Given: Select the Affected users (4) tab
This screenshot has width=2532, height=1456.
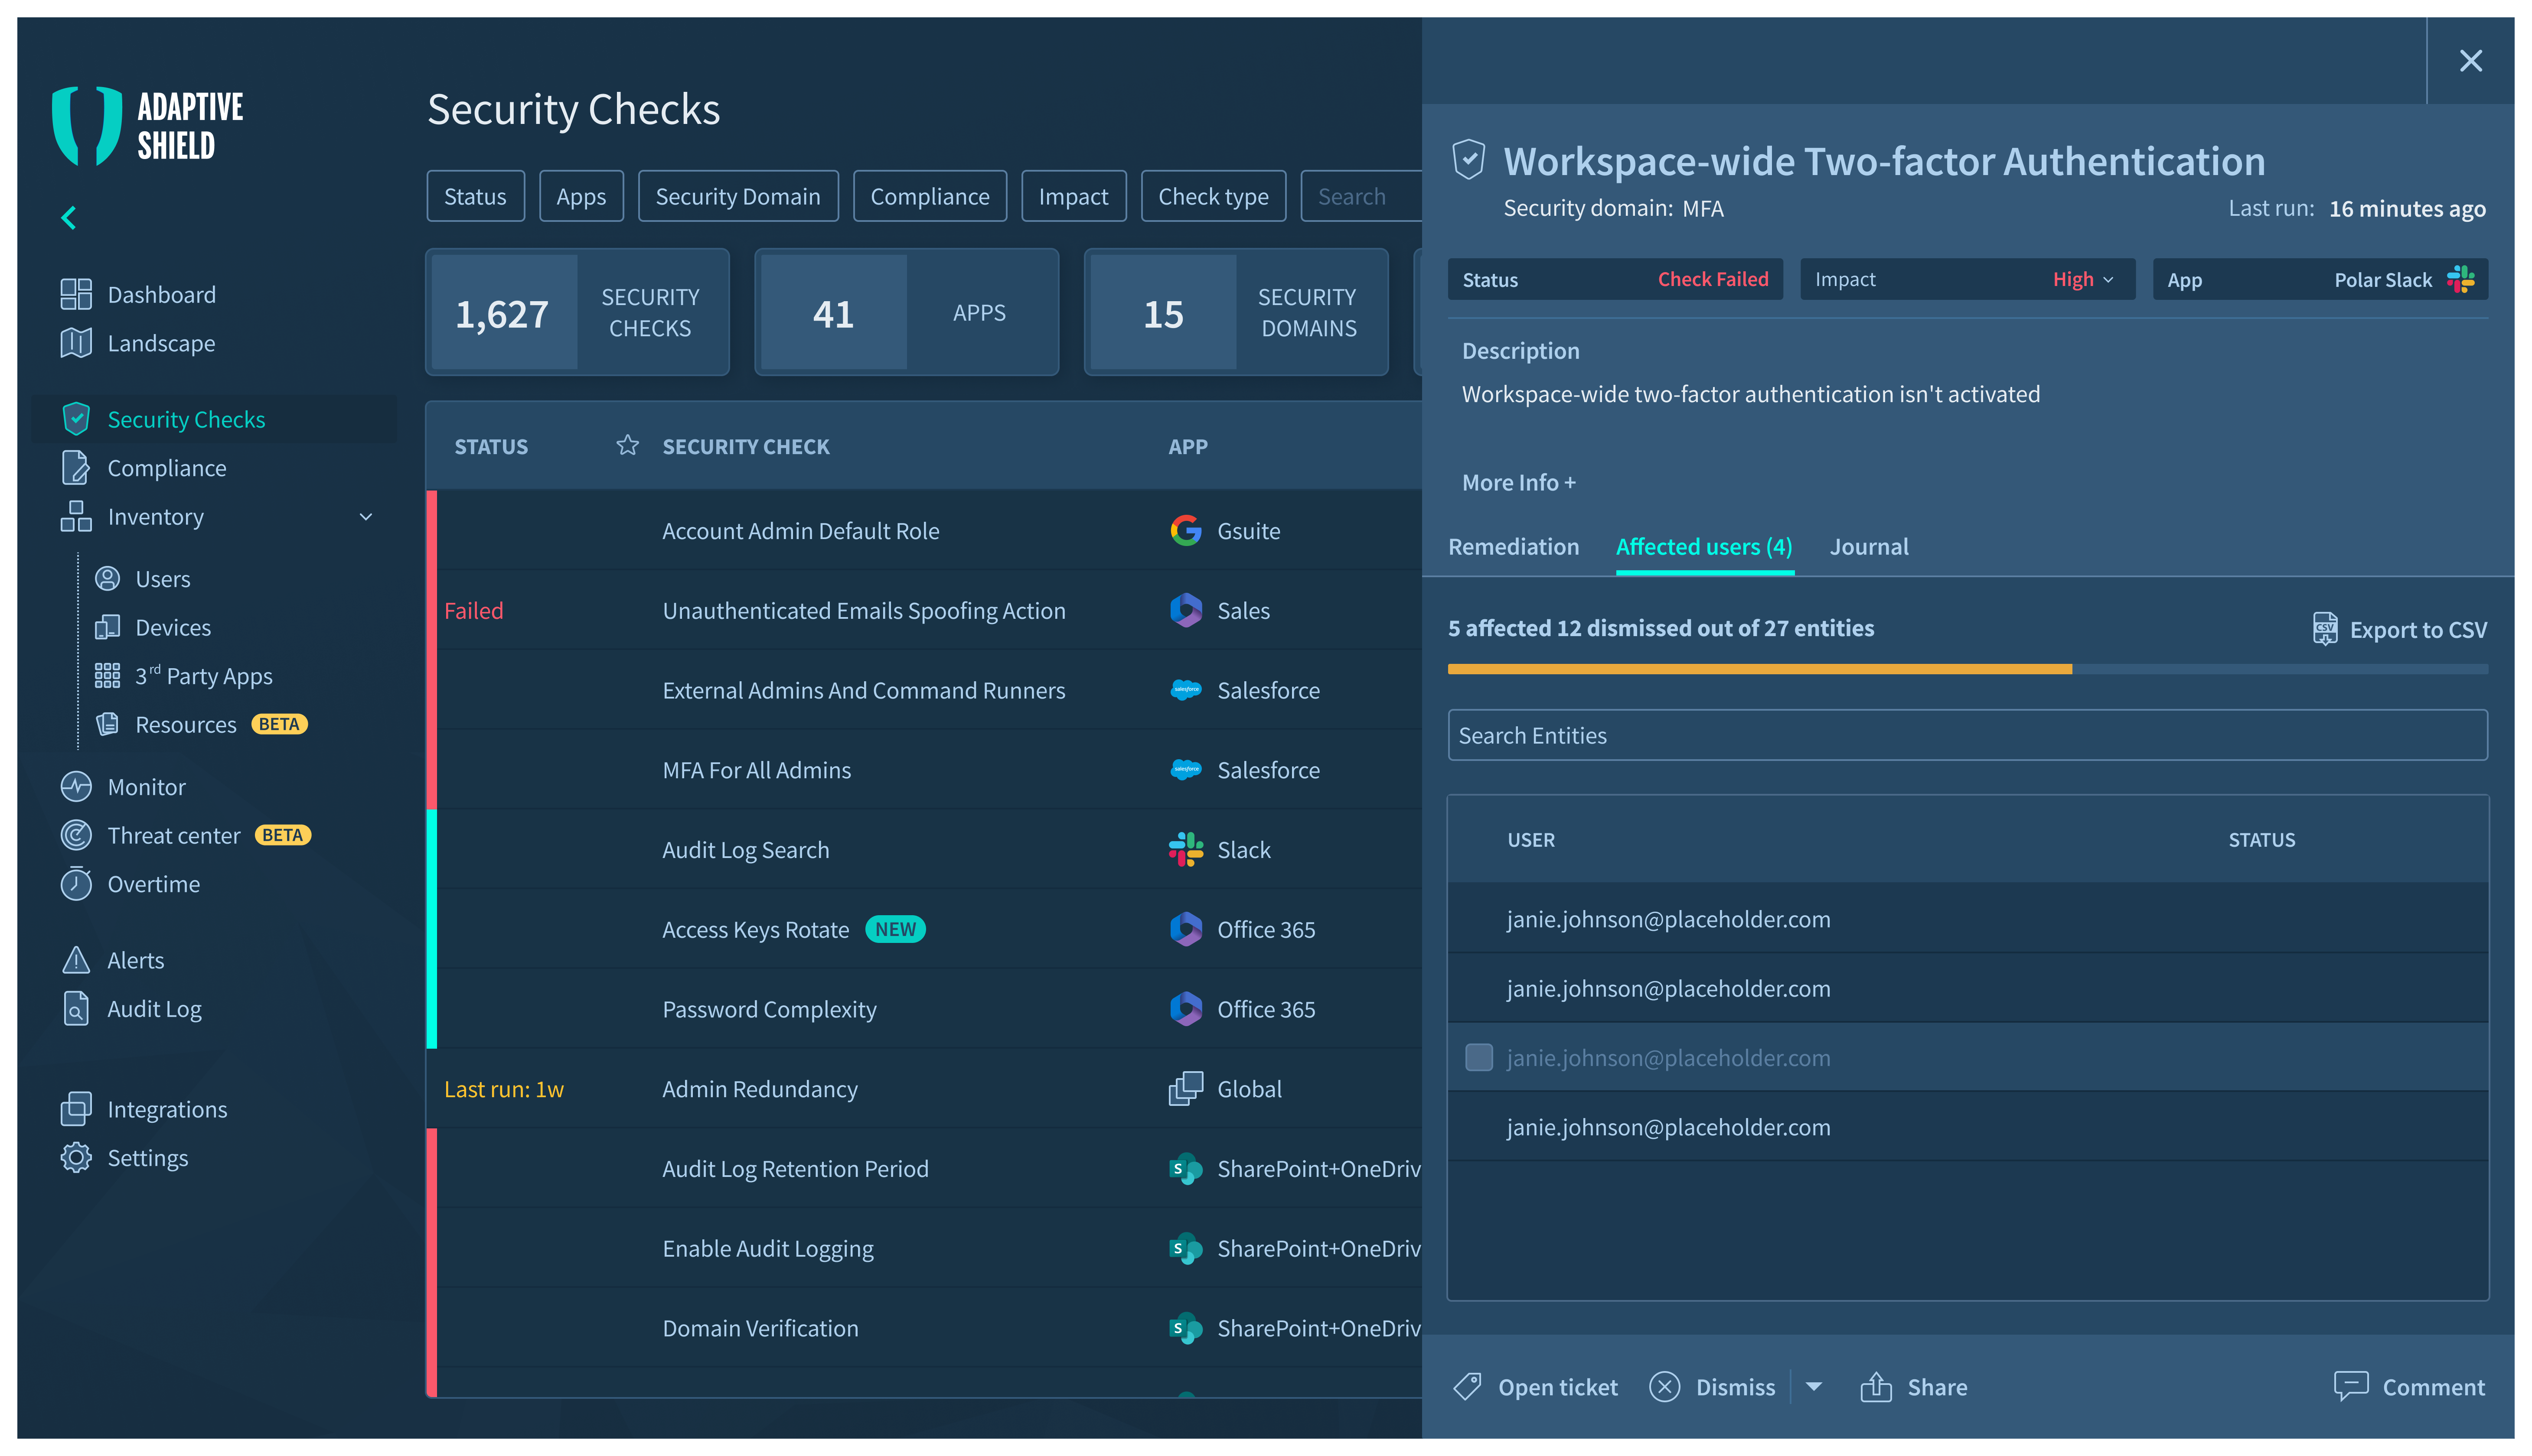Looking at the screenshot, I should 1705,547.
